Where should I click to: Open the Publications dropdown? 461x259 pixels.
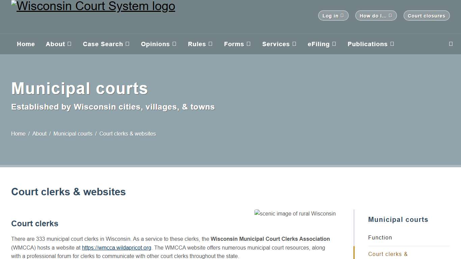pos(371,44)
